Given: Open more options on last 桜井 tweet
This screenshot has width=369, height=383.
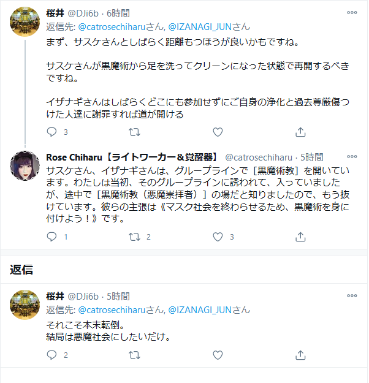Looking at the screenshot, I should click(352, 296).
